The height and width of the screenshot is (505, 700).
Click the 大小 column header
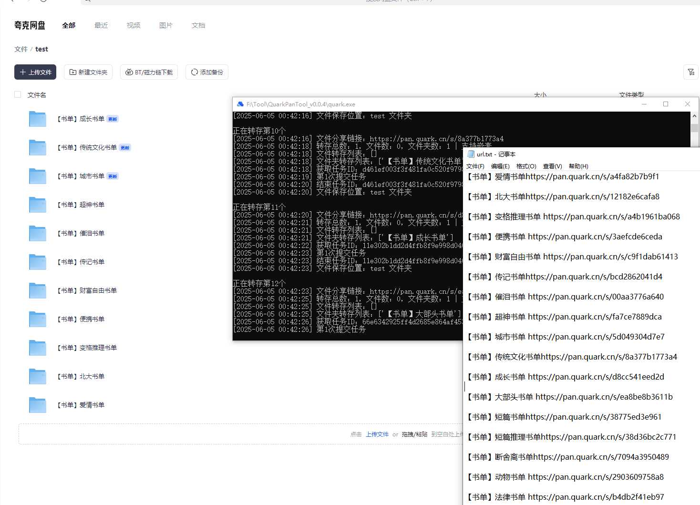click(541, 94)
